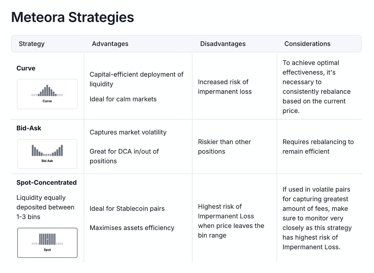
Task: Click the Curve bar chart icon
Action: click(47, 91)
